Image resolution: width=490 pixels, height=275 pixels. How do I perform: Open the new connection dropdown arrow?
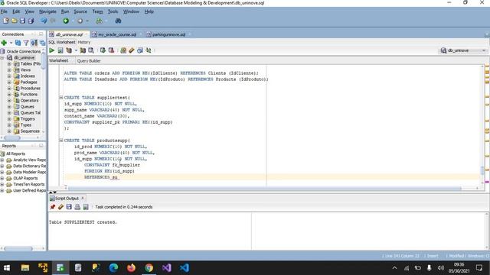pyautogui.click(x=11, y=43)
